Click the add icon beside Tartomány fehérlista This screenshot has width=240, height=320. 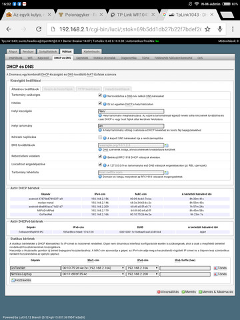(x=167, y=173)
